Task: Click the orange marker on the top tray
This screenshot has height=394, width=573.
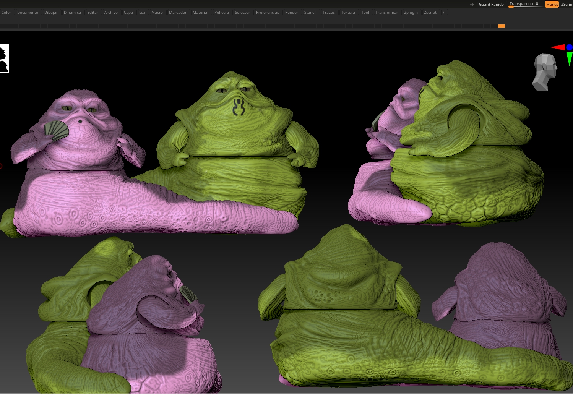Action: point(502,26)
